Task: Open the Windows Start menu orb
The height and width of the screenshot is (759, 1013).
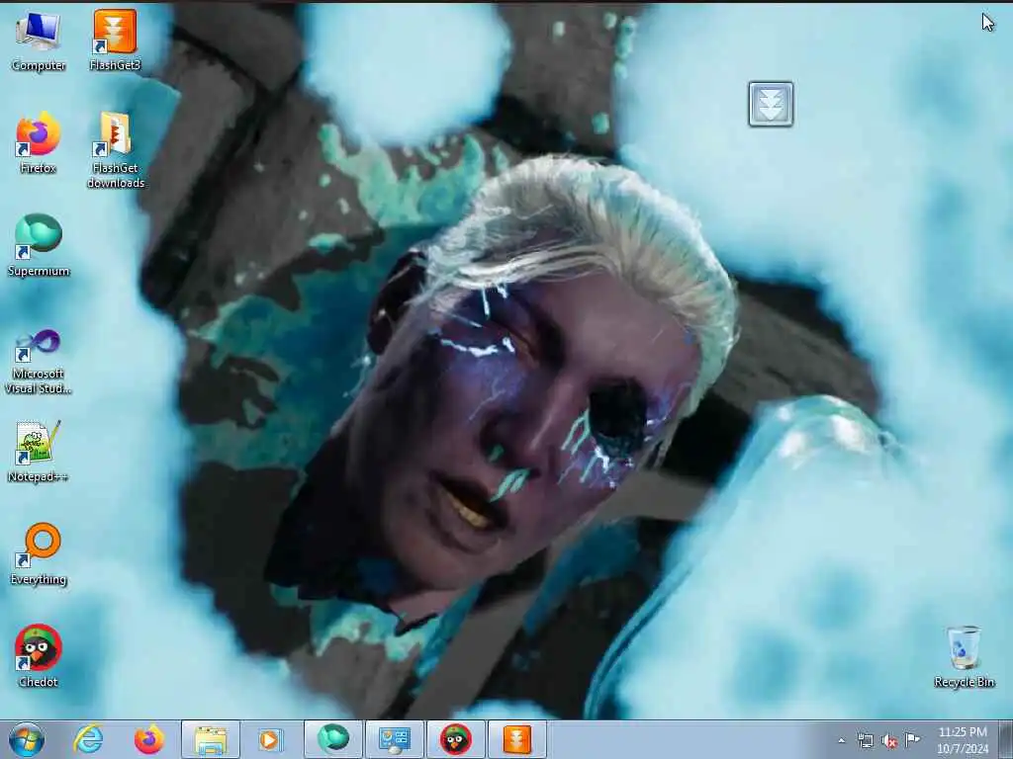Action: pyautogui.click(x=27, y=739)
